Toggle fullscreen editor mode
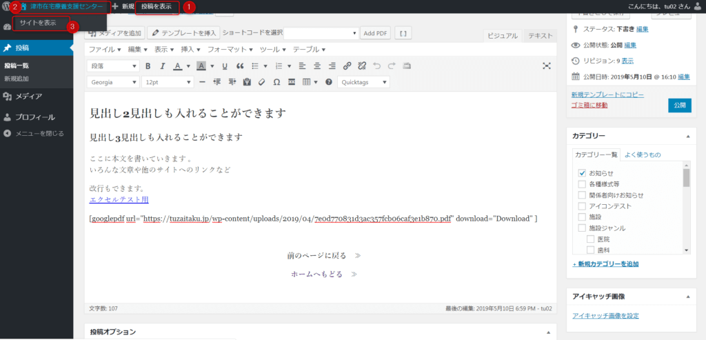706x340 pixels. (547, 66)
